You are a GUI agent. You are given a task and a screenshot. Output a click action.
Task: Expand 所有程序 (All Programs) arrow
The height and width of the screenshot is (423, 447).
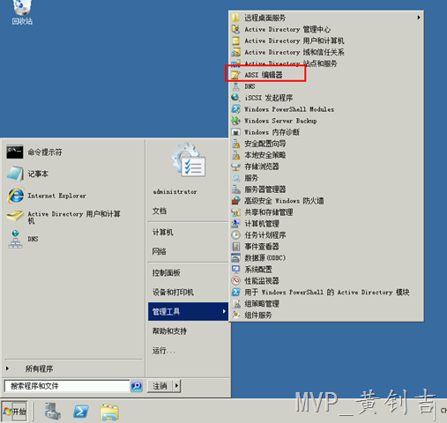coord(7,368)
